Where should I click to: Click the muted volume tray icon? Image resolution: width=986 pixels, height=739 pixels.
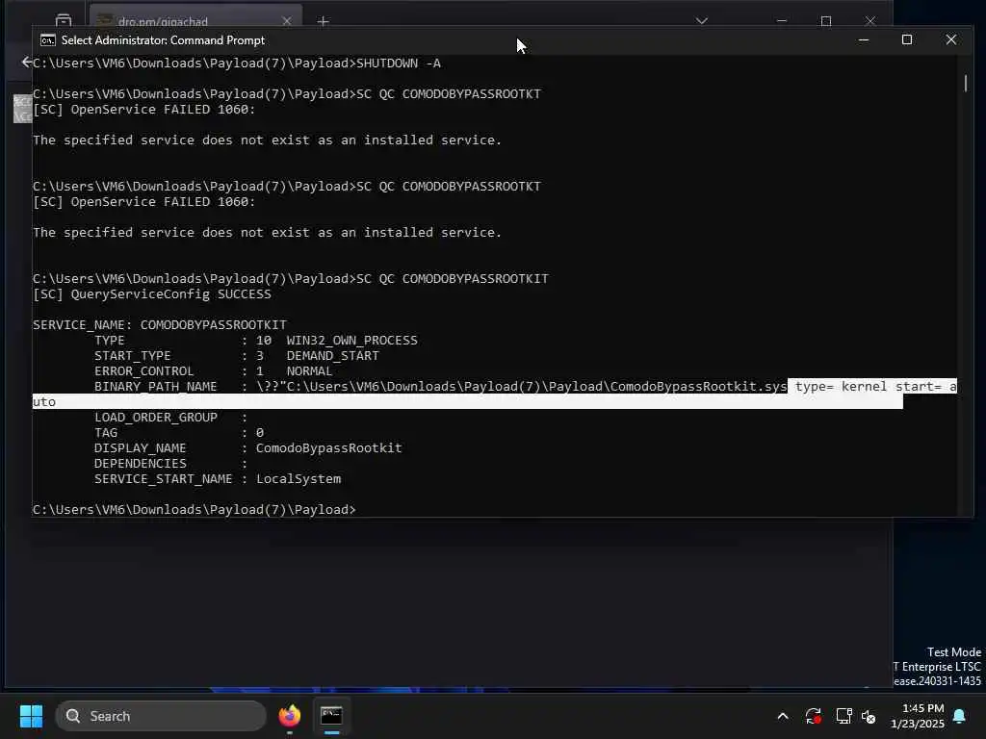(869, 716)
